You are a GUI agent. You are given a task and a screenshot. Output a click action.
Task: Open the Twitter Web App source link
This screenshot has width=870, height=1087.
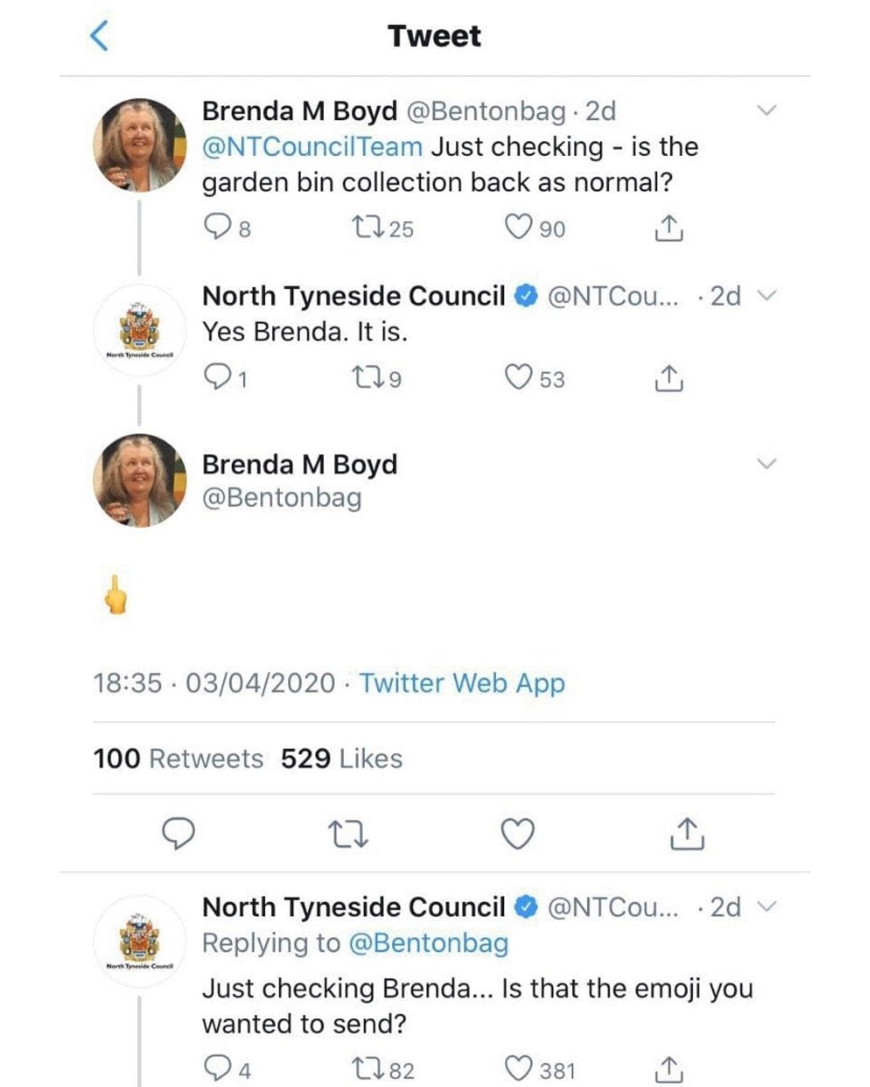click(x=462, y=683)
